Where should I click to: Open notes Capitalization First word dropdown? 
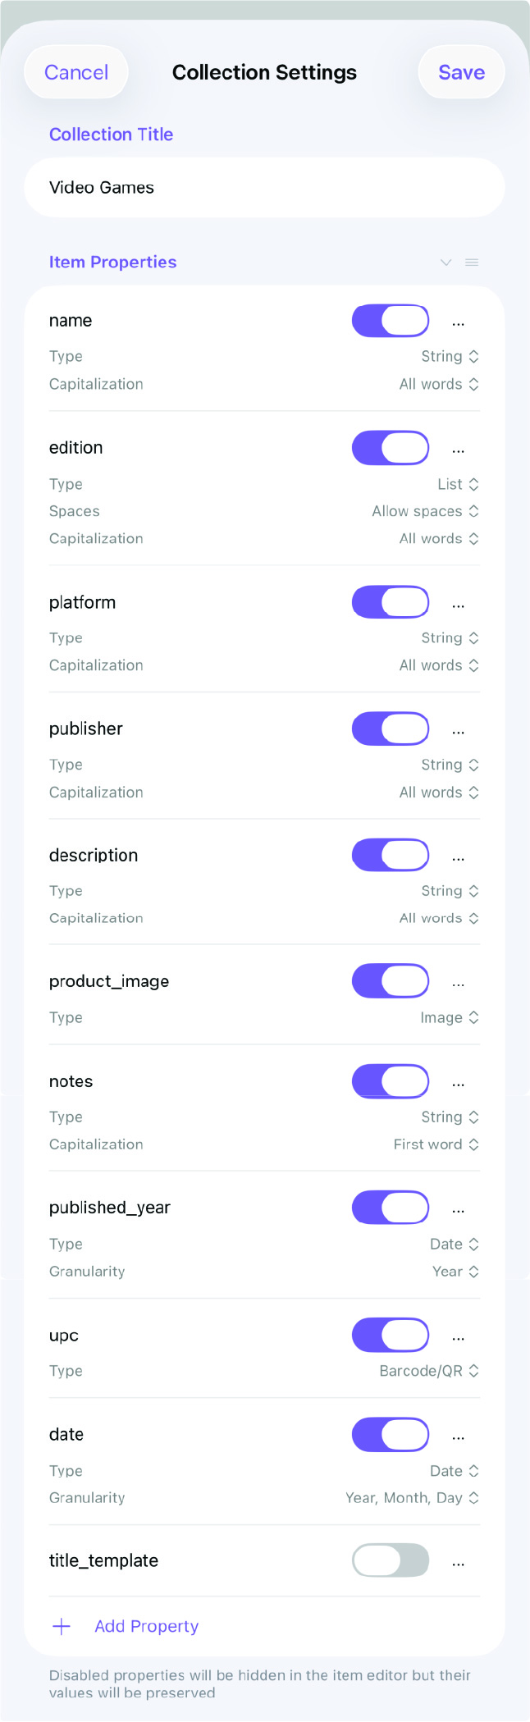pyautogui.click(x=436, y=1144)
